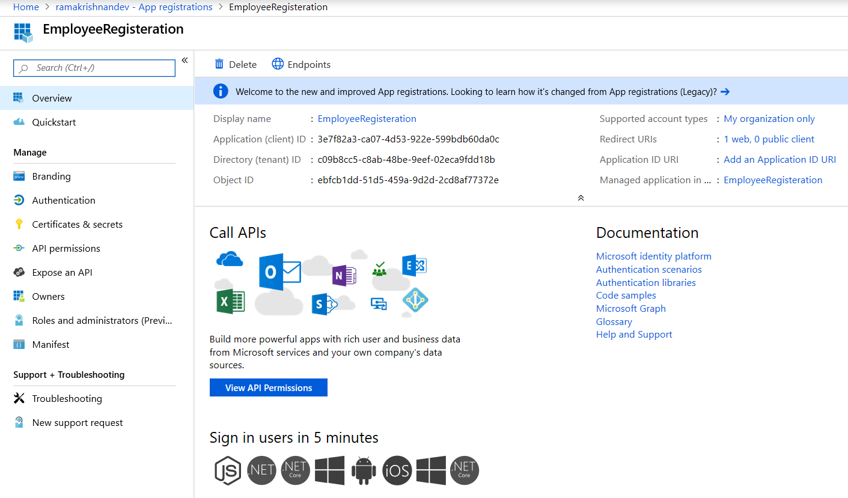Open the Manifest menu item
The width and height of the screenshot is (848, 498).
(97, 344)
